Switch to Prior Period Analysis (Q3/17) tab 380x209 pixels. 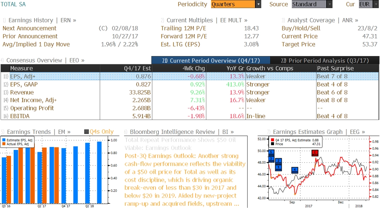(x=325, y=61)
